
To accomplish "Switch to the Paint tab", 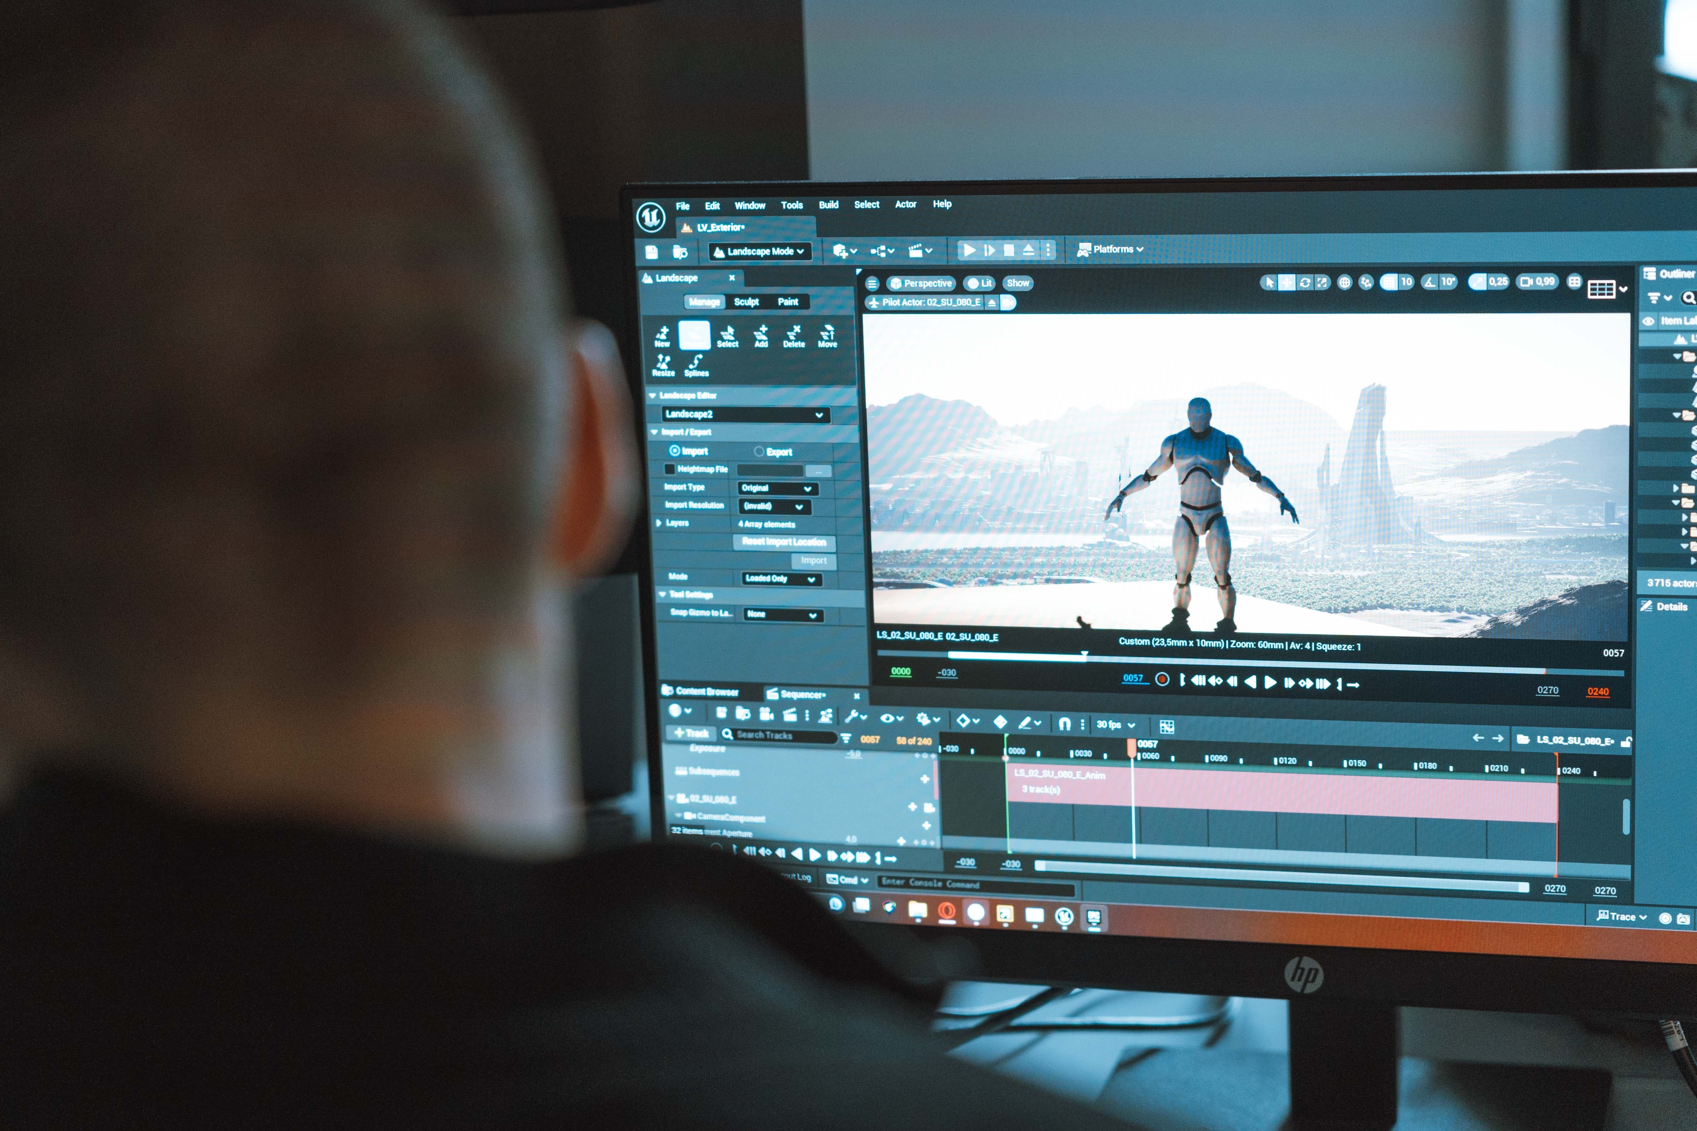I will click(x=787, y=302).
